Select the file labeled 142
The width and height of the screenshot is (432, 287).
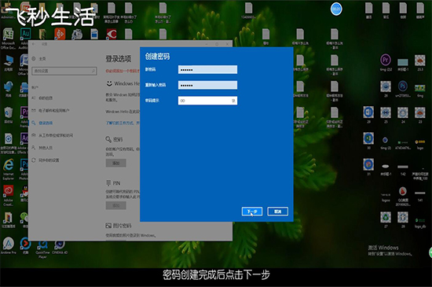pos(402,169)
